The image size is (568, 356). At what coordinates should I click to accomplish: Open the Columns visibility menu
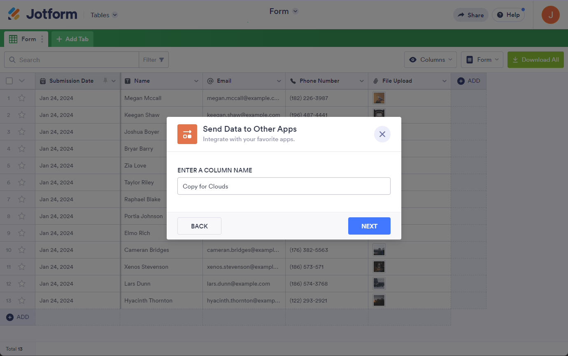[x=431, y=60]
